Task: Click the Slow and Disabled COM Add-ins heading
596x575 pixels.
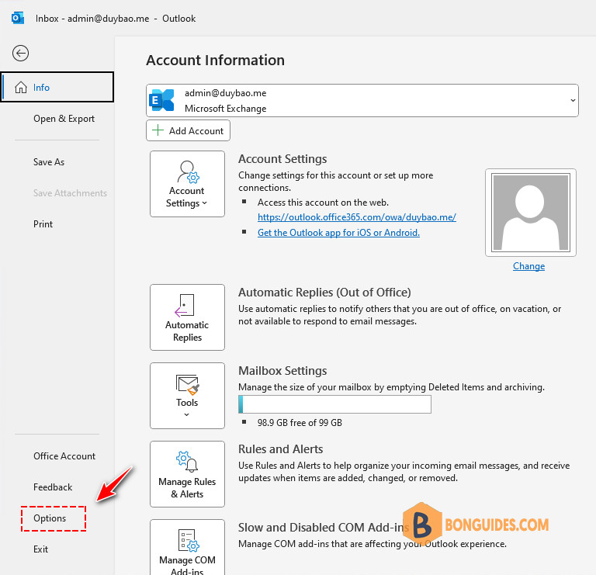Action: [x=324, y=528]
